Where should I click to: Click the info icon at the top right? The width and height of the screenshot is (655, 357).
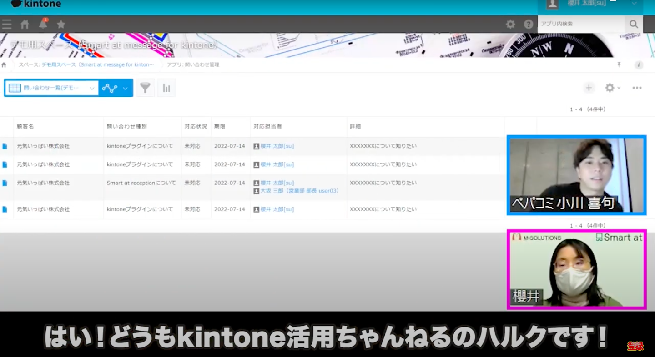639,65
